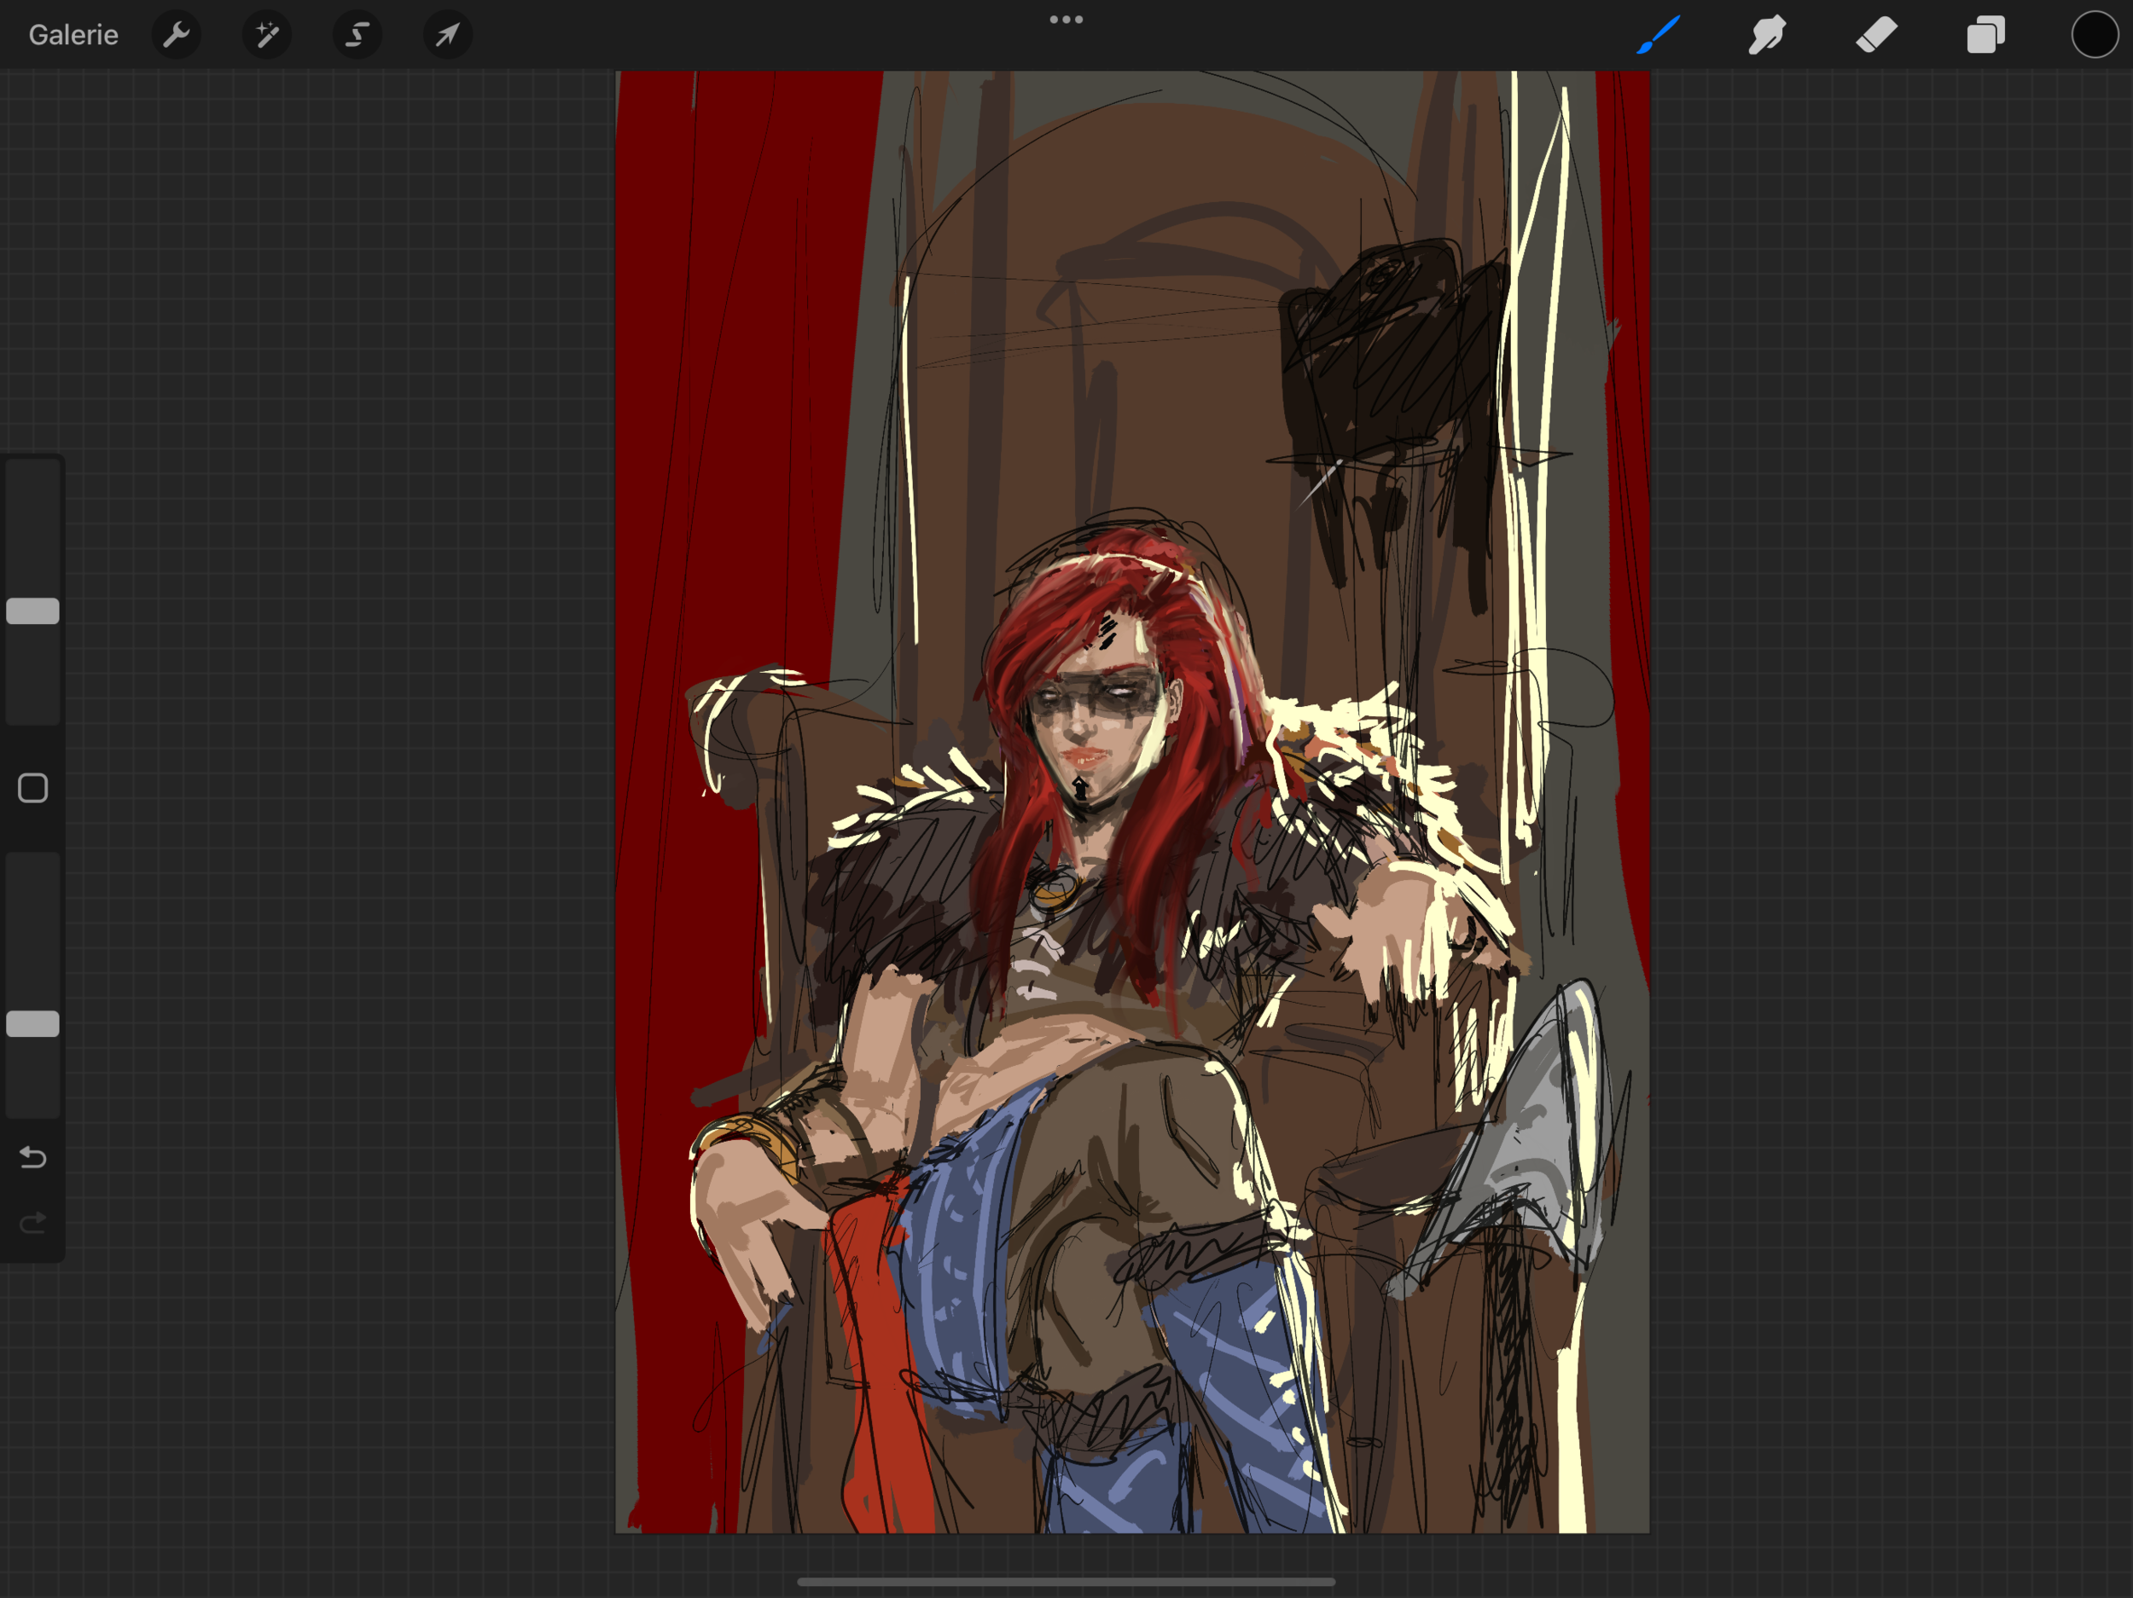The image size is (2133, 1598).
Task: Open the active color picker
Action: pyautogui.click(x=2095, y=36)
